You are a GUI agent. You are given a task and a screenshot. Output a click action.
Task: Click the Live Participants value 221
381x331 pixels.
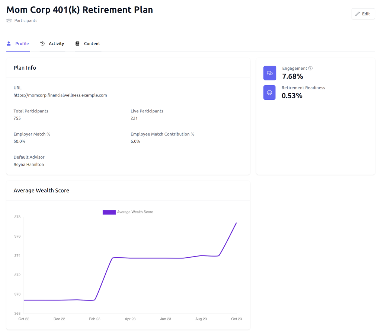pyautogui.click(x=134, y=118)
